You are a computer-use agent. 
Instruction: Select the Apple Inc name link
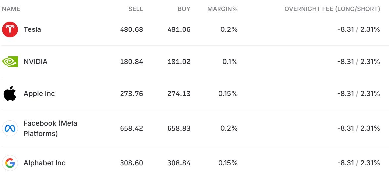coord(39,94)
